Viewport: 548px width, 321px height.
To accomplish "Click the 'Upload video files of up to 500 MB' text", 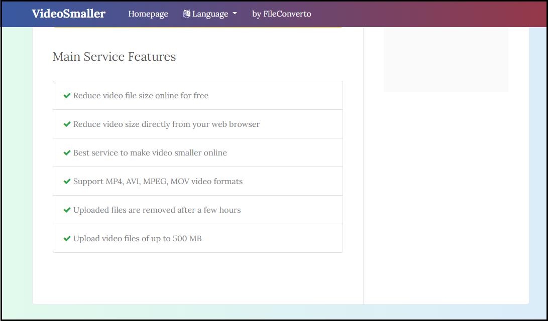I will 137,239.
